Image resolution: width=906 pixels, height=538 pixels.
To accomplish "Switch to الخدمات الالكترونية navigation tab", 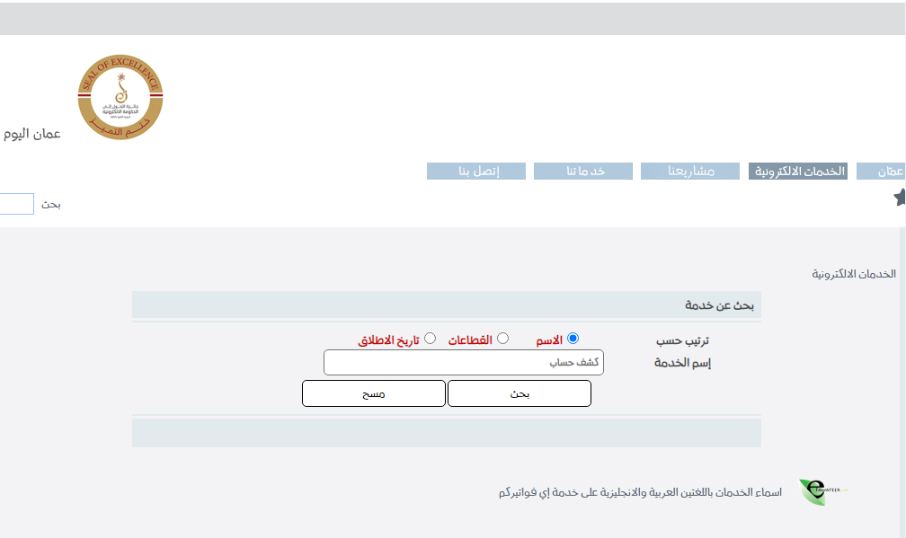I will point(797,171).
